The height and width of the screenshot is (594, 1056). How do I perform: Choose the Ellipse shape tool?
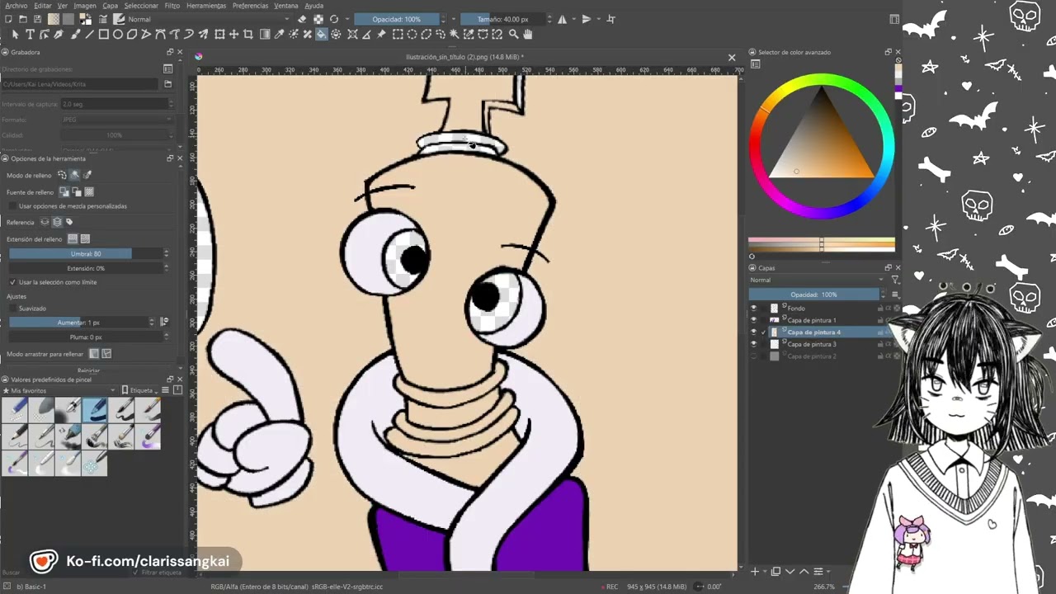(x=118, y=35)
